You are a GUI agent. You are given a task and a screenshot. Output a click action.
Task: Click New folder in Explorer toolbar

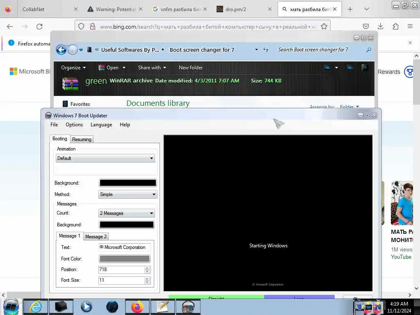pos(191,68)
